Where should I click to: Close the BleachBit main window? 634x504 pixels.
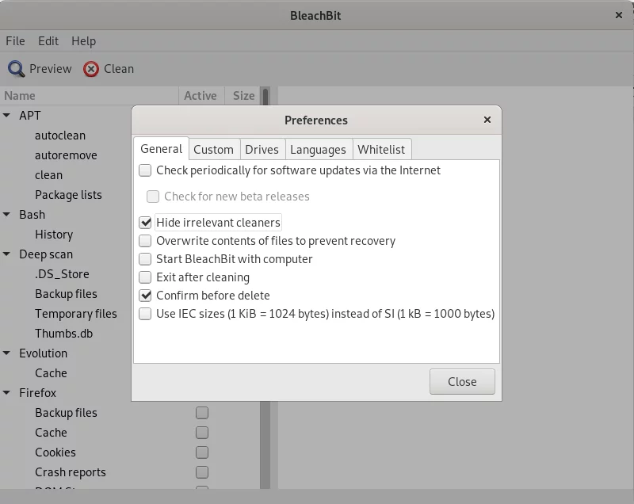tap(619, 15)
